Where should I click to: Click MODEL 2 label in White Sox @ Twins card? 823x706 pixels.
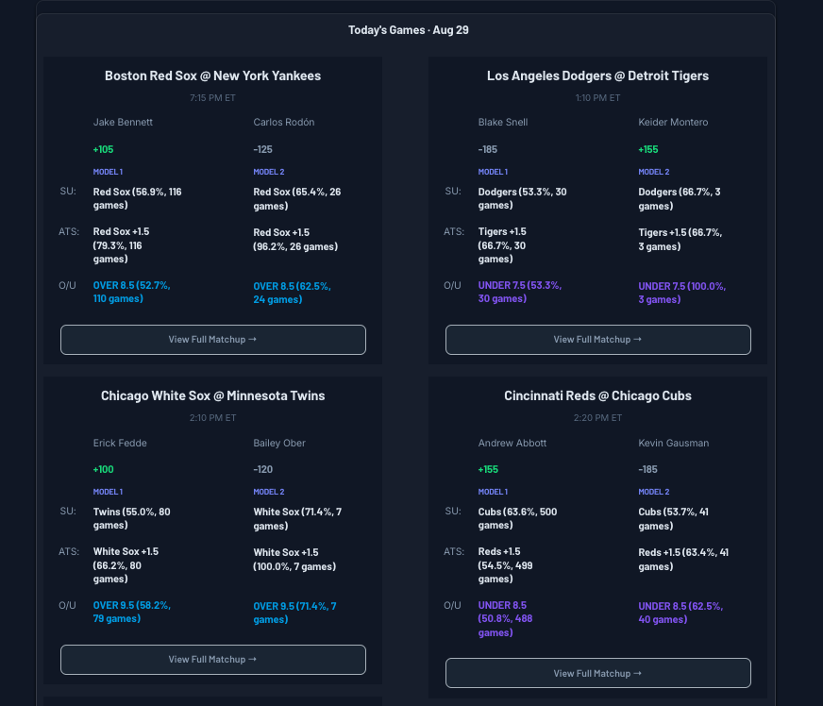pos(269,492)
